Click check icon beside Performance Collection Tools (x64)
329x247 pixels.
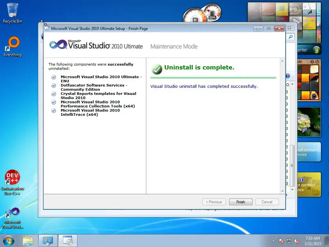click(x=54, y=102)
